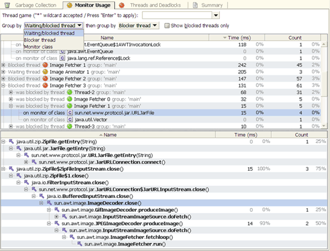Expand Blocked thread Image Fetcher 1 row

click(x=3, y=65)
